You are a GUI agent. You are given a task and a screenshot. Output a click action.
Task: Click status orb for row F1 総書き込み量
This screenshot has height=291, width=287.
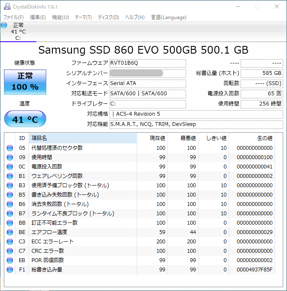tap(10, 270)
